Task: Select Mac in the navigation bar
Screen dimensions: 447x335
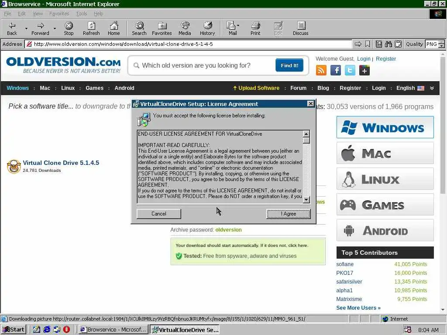Action: tap(45, 88)
